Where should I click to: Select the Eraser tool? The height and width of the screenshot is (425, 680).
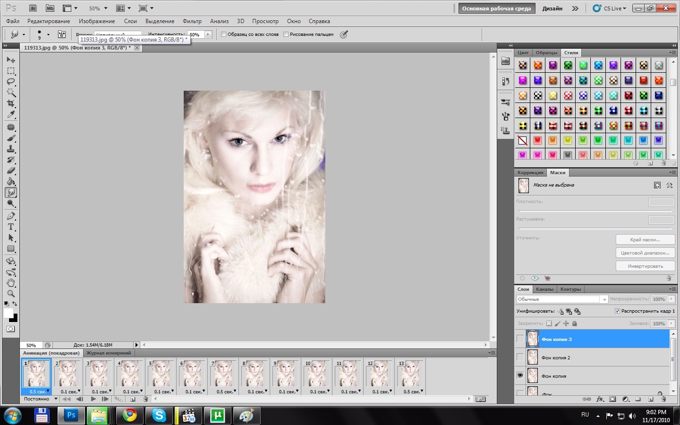click(11, 170)
